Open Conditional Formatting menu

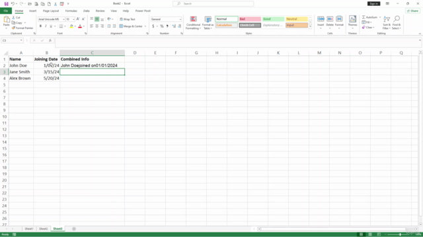point(193,23)
